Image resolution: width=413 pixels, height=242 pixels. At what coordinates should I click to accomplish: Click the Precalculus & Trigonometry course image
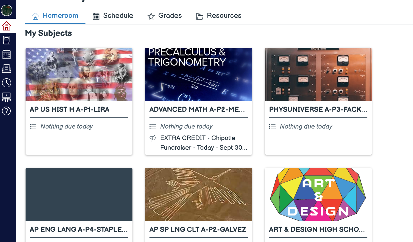click(198, 74)
